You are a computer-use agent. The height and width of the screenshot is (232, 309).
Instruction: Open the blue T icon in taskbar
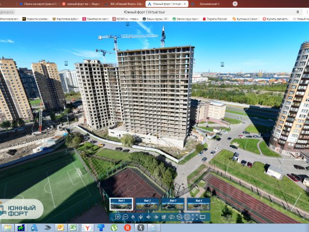click(x=101, y=228)
